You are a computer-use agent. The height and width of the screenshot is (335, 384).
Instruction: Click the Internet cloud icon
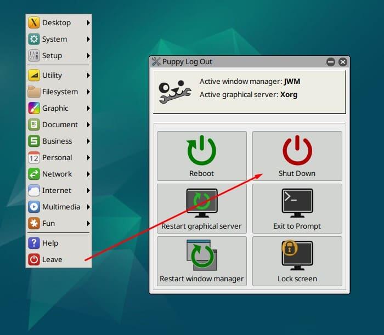[x=34, y=190]
